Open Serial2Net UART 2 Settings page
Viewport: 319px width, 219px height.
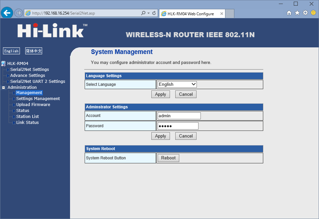pyautogui.click(x=38, y=82)
